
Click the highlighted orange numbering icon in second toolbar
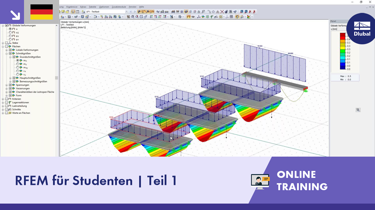tap(189, 17)
